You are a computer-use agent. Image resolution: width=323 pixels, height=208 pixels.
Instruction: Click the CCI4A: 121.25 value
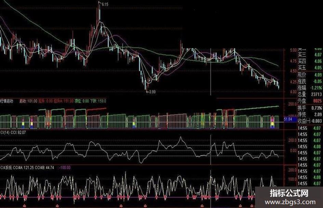[x=23, y=168]
